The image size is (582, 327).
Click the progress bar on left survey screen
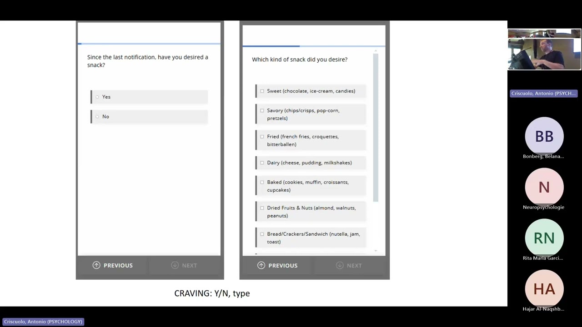click(x=149, y=44)
